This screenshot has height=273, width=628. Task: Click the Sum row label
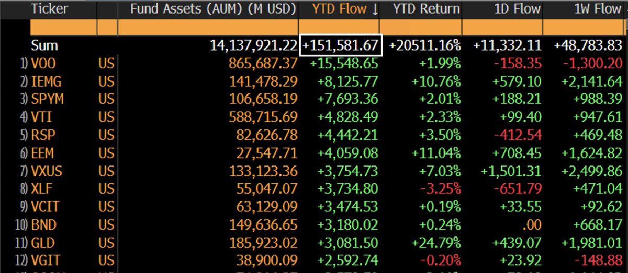(44, 45)
